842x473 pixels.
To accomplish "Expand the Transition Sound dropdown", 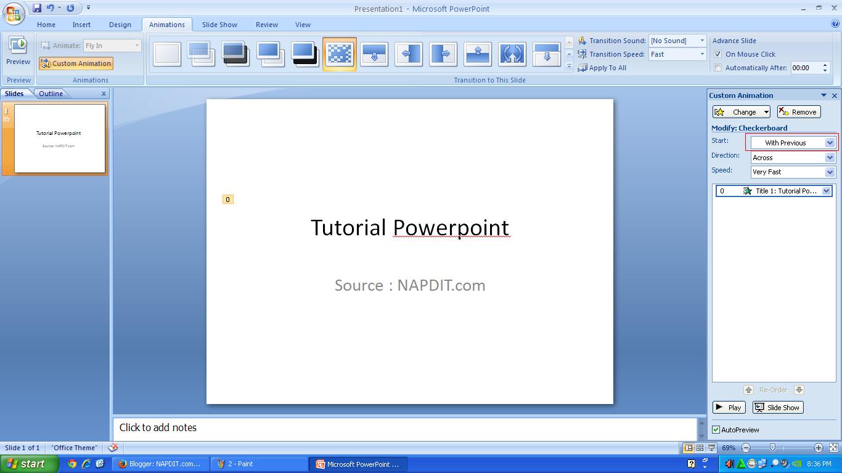I will pyautogui.click(x=701, y=41).
